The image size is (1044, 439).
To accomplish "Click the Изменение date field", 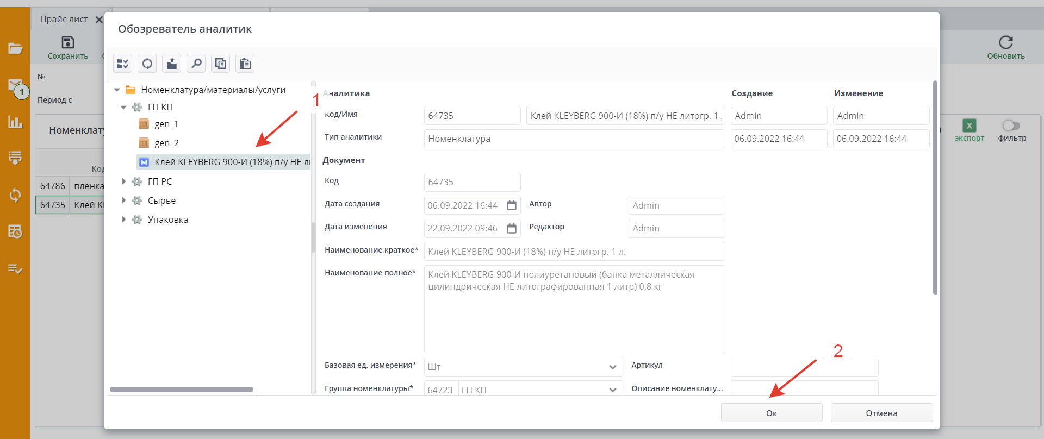I will tap(881, 139).
